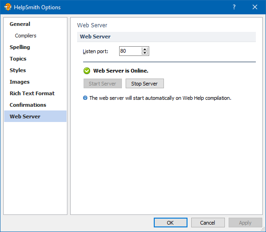Screen dimensions: 266x232
Task: Click the HelpSmith app icon in title bar
Action: coord(8,7)
